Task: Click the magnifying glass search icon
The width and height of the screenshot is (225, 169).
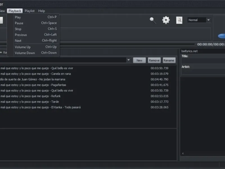Action: 153,20
